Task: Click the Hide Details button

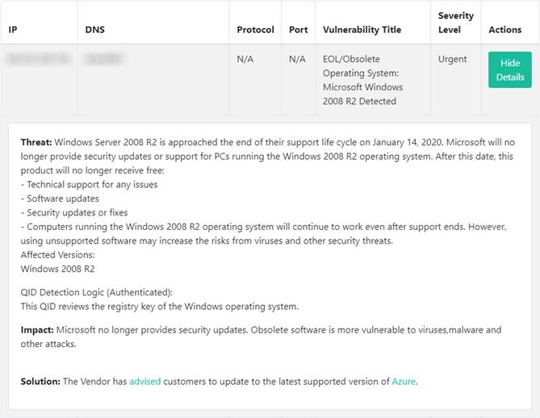Action: [509, 70]
